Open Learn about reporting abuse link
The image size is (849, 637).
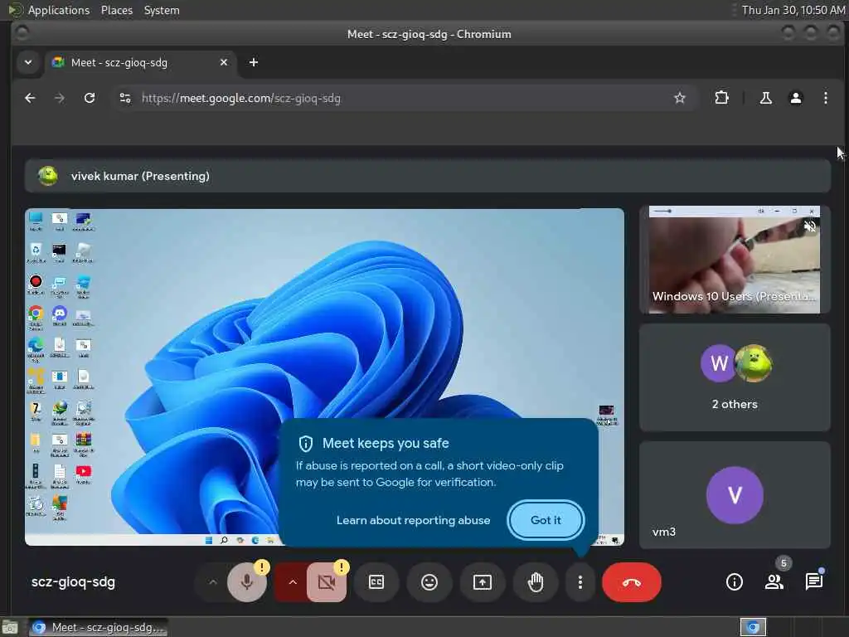click(413, 521)
